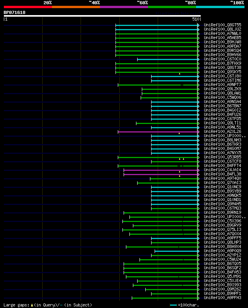Select the UniRef100_Q53RB5 label

click(222, 157)
